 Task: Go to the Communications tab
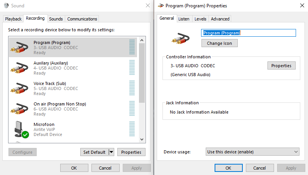(82, 19)
